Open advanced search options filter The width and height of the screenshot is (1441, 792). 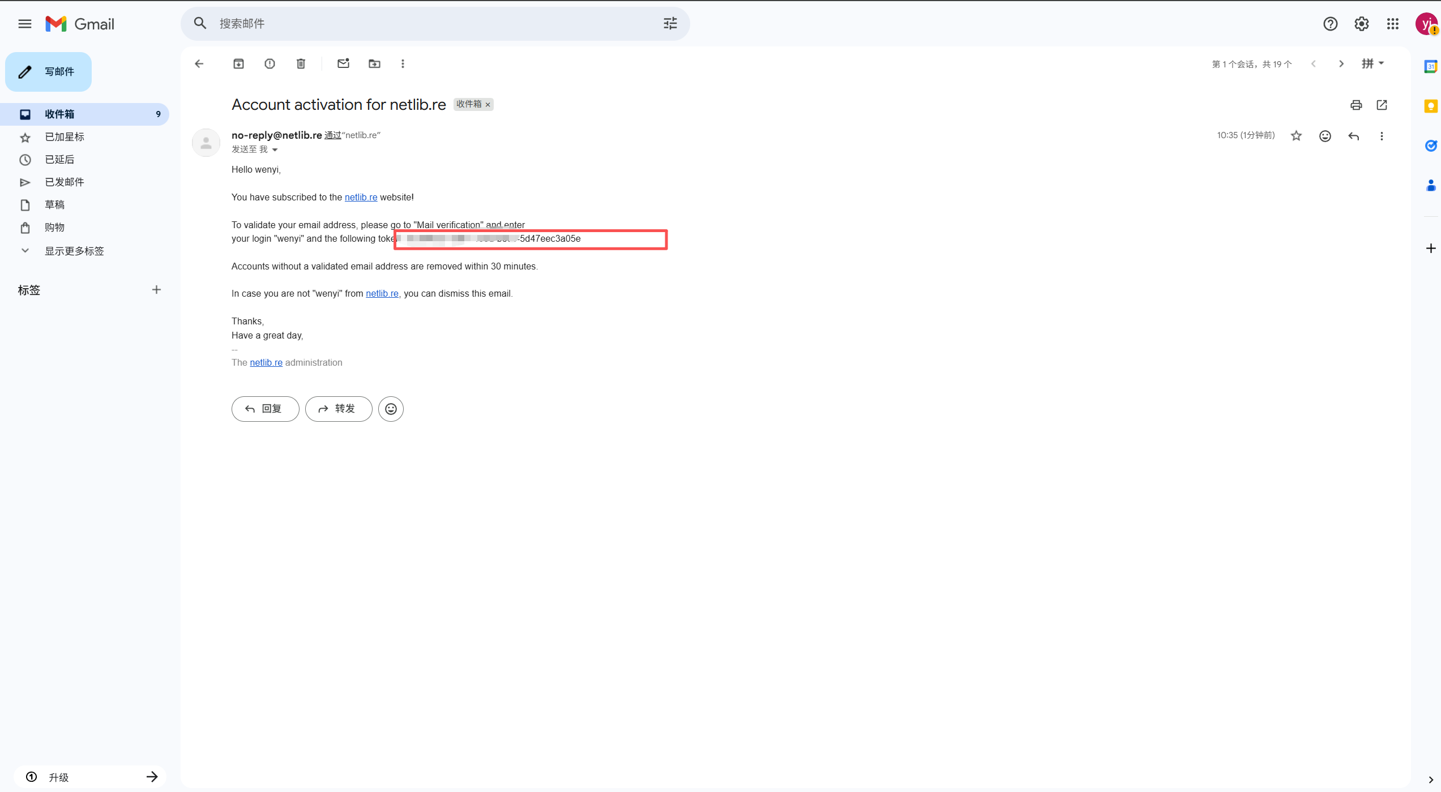coord(670,23)
